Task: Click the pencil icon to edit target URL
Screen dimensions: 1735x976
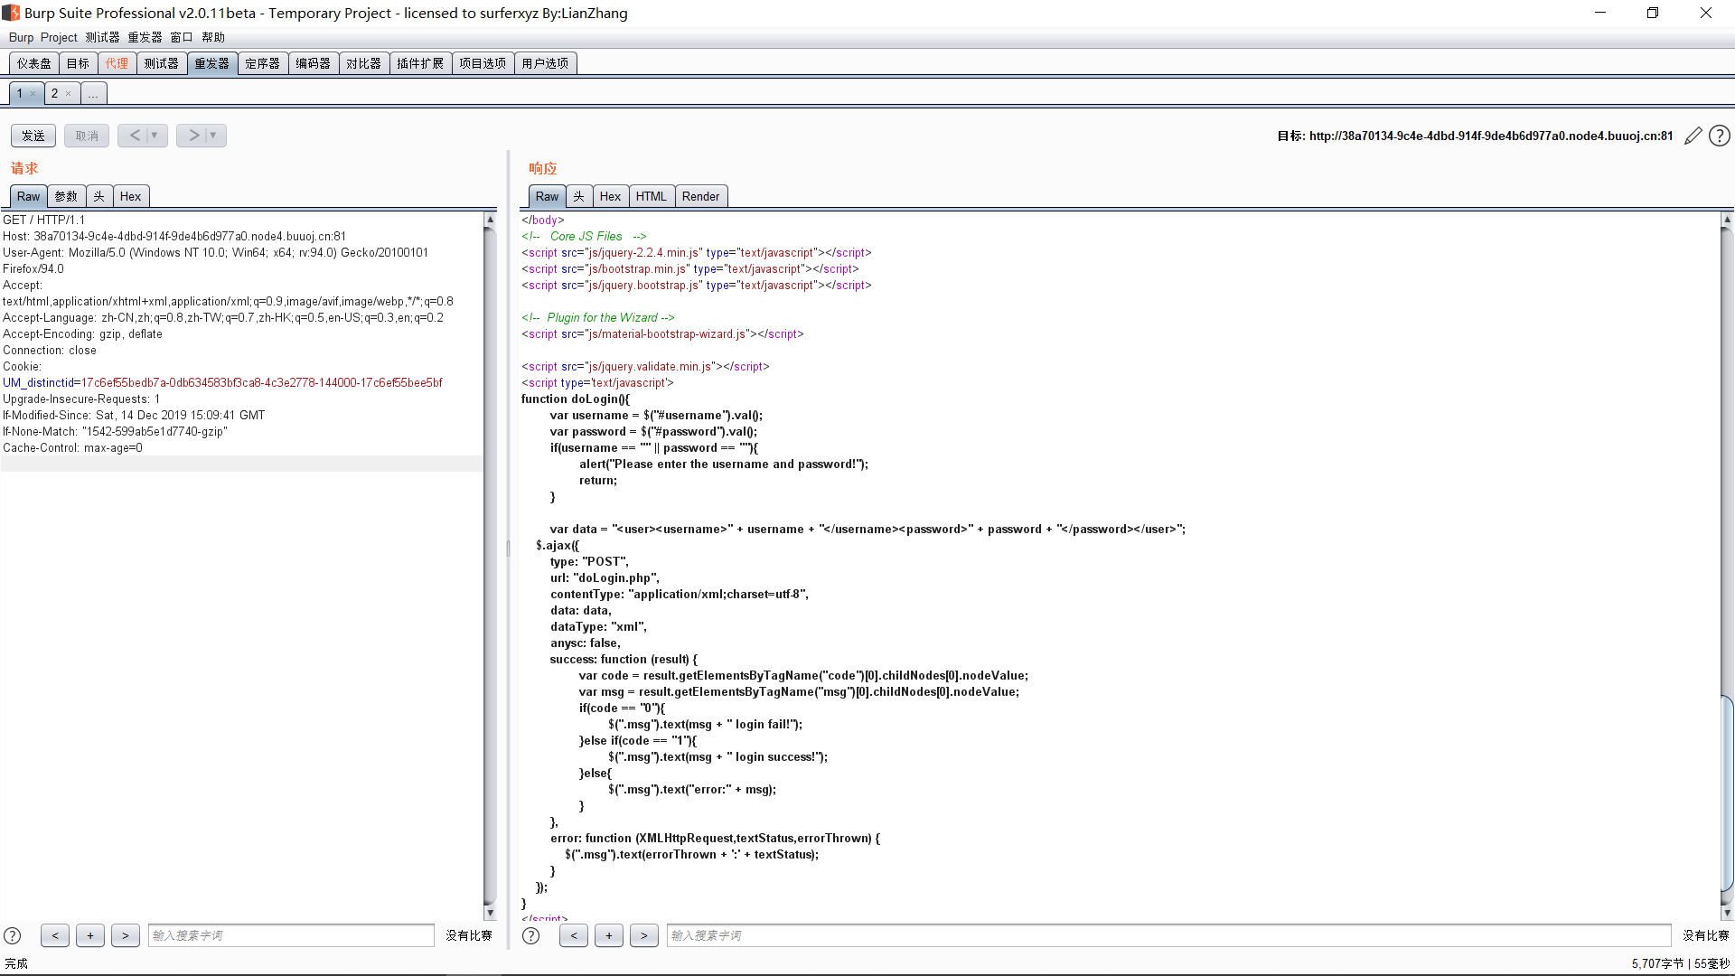Action: point(1693,136)
